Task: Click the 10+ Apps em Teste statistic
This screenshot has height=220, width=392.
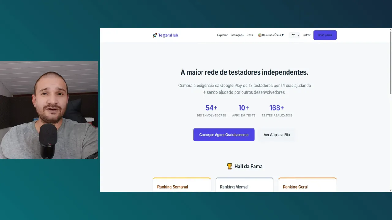Action: coord(244,111)
